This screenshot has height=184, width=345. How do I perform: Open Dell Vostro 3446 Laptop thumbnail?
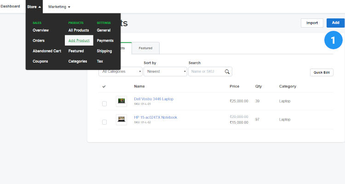[121, 101]
